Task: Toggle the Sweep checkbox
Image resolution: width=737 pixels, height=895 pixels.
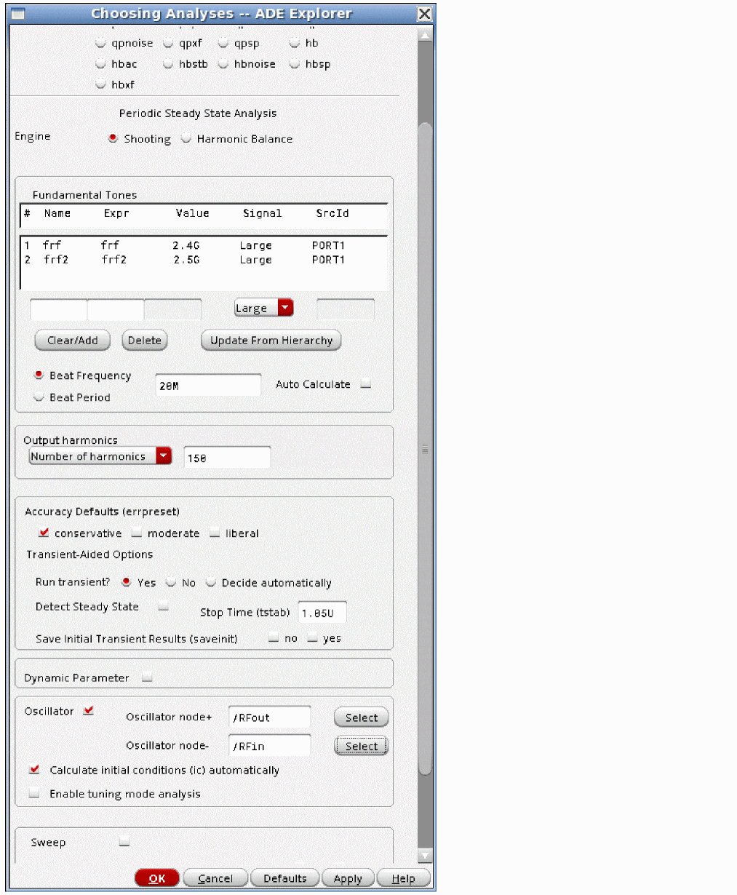Action: [x=124, y=842]
